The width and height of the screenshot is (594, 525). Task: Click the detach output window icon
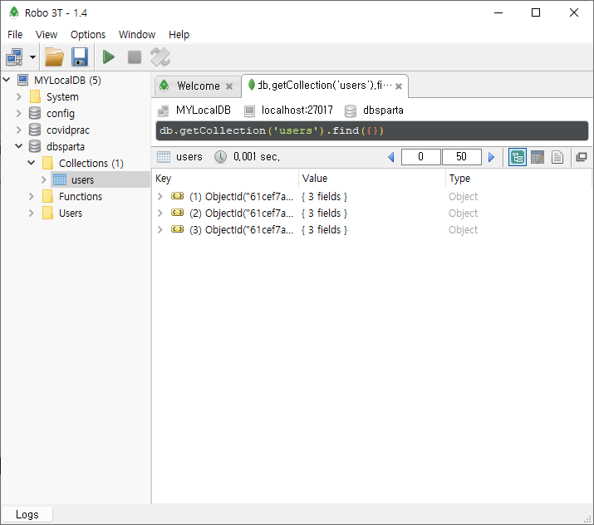(581, 157)
